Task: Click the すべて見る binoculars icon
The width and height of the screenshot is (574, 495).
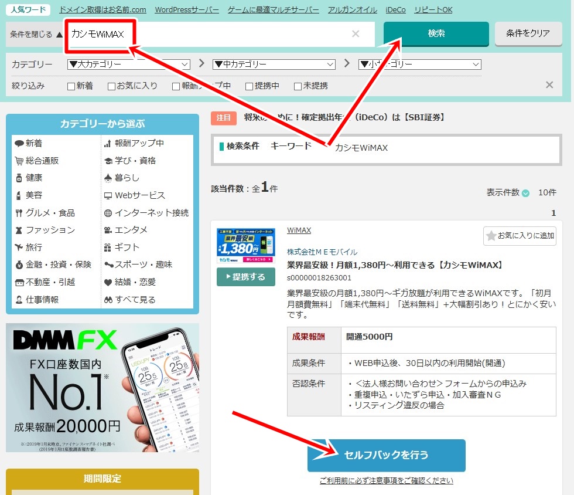Action: [x=108, y=300]
